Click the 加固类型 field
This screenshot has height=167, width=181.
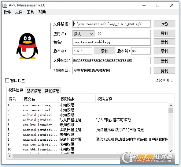[x=112, y=70]
